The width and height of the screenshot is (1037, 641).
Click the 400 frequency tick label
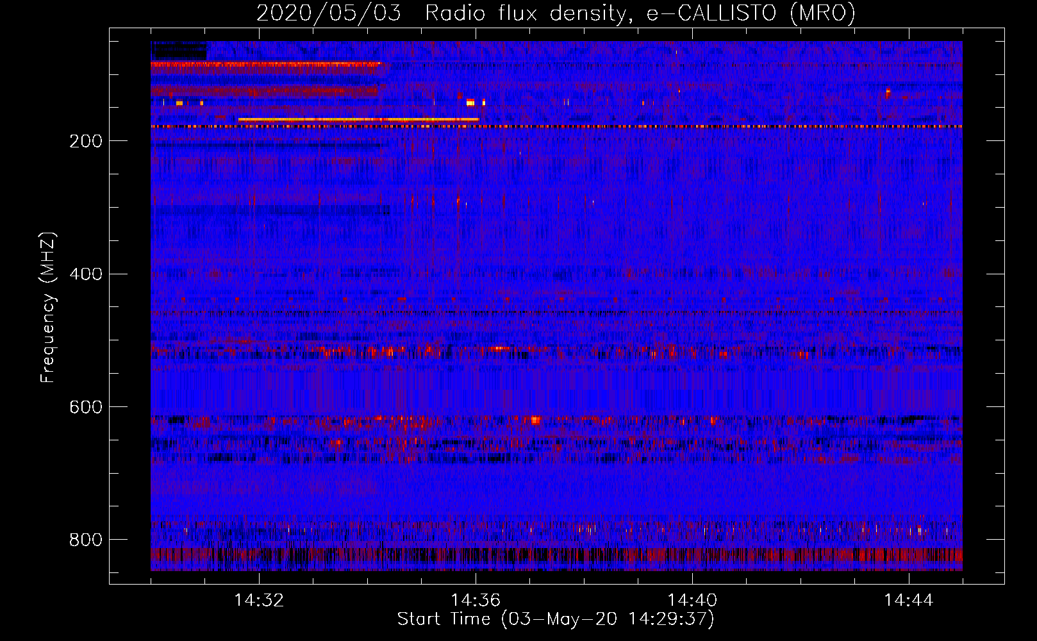coord(86,274)
